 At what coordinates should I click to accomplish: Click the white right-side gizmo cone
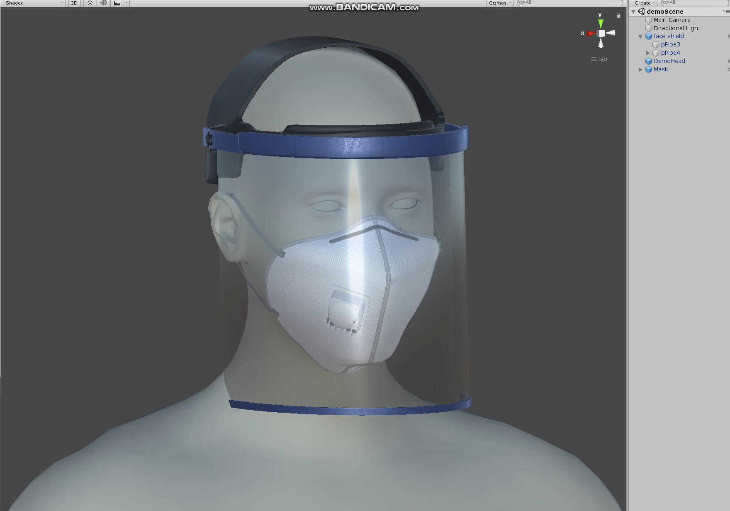point(611,33)
